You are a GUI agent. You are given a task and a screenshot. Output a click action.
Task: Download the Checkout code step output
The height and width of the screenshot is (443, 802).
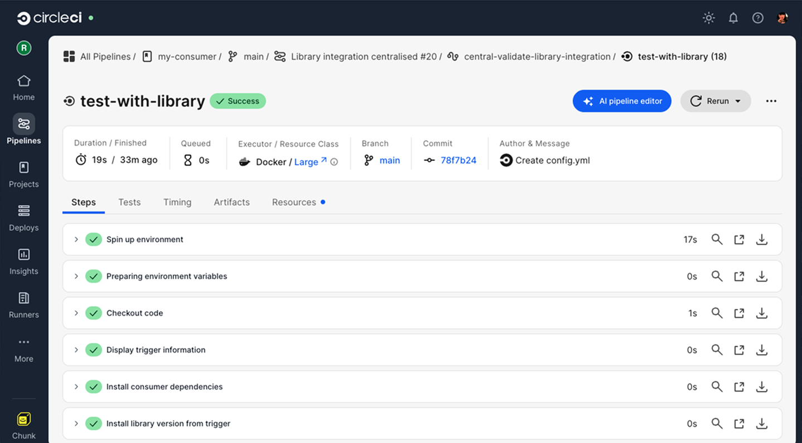point(761,313)
